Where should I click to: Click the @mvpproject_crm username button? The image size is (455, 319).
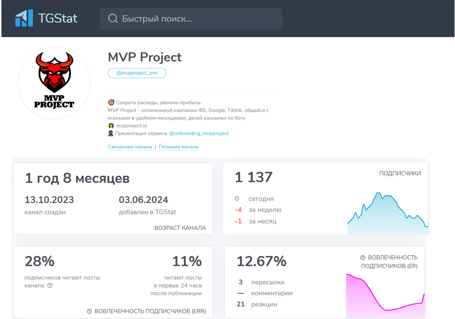(137, 73)
